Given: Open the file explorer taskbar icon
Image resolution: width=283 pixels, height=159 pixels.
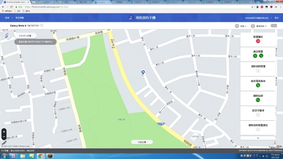Looking at the screenshot, I should [23, 156].
